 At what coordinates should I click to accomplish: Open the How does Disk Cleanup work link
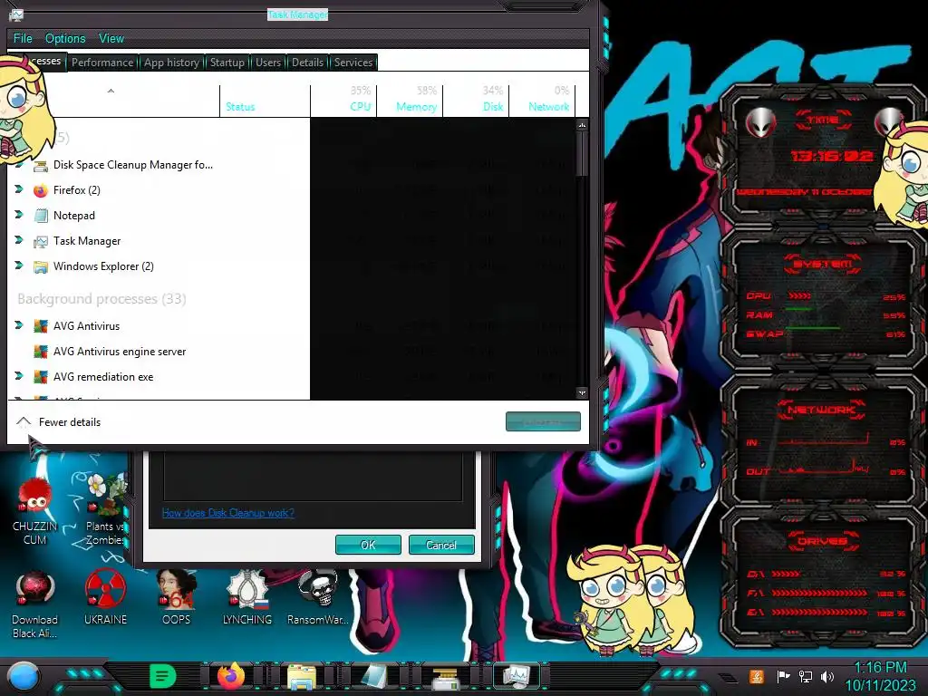pos(227,513)
